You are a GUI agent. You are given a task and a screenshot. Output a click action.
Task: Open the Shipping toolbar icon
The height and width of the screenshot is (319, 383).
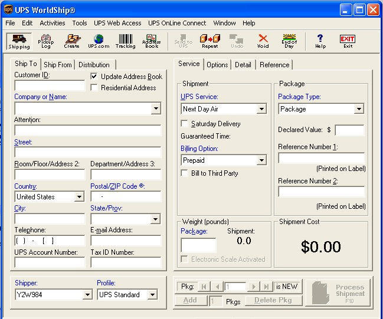pyautogui.click(x=19, y=41)
